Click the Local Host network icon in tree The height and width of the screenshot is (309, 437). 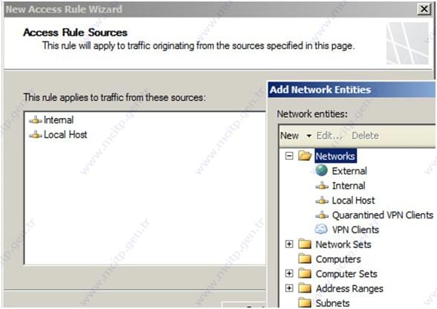pyautogui.click(x=322, y=200)
